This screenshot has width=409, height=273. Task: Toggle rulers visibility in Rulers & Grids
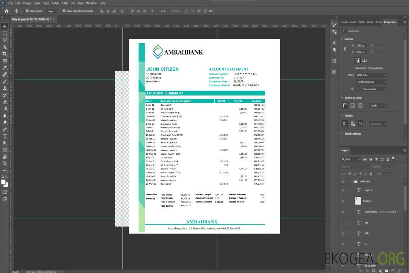click(345, 105)
